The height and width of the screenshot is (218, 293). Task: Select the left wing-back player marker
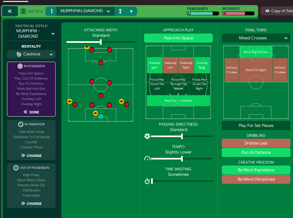pos(75,105)
